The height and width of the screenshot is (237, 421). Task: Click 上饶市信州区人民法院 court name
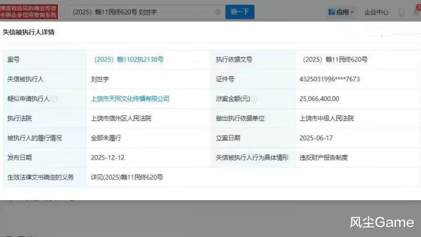click(122, 118)
